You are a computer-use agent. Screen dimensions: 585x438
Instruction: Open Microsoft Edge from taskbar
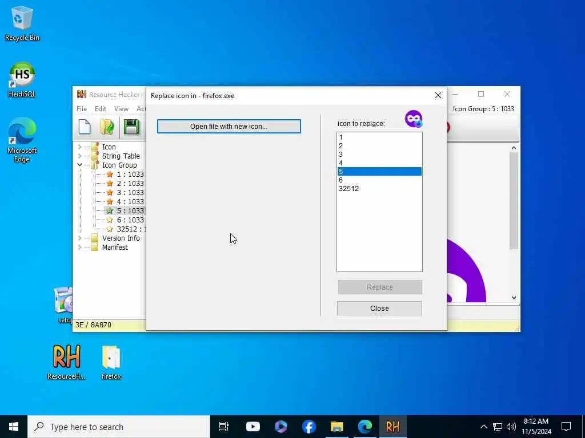point(365,427)
